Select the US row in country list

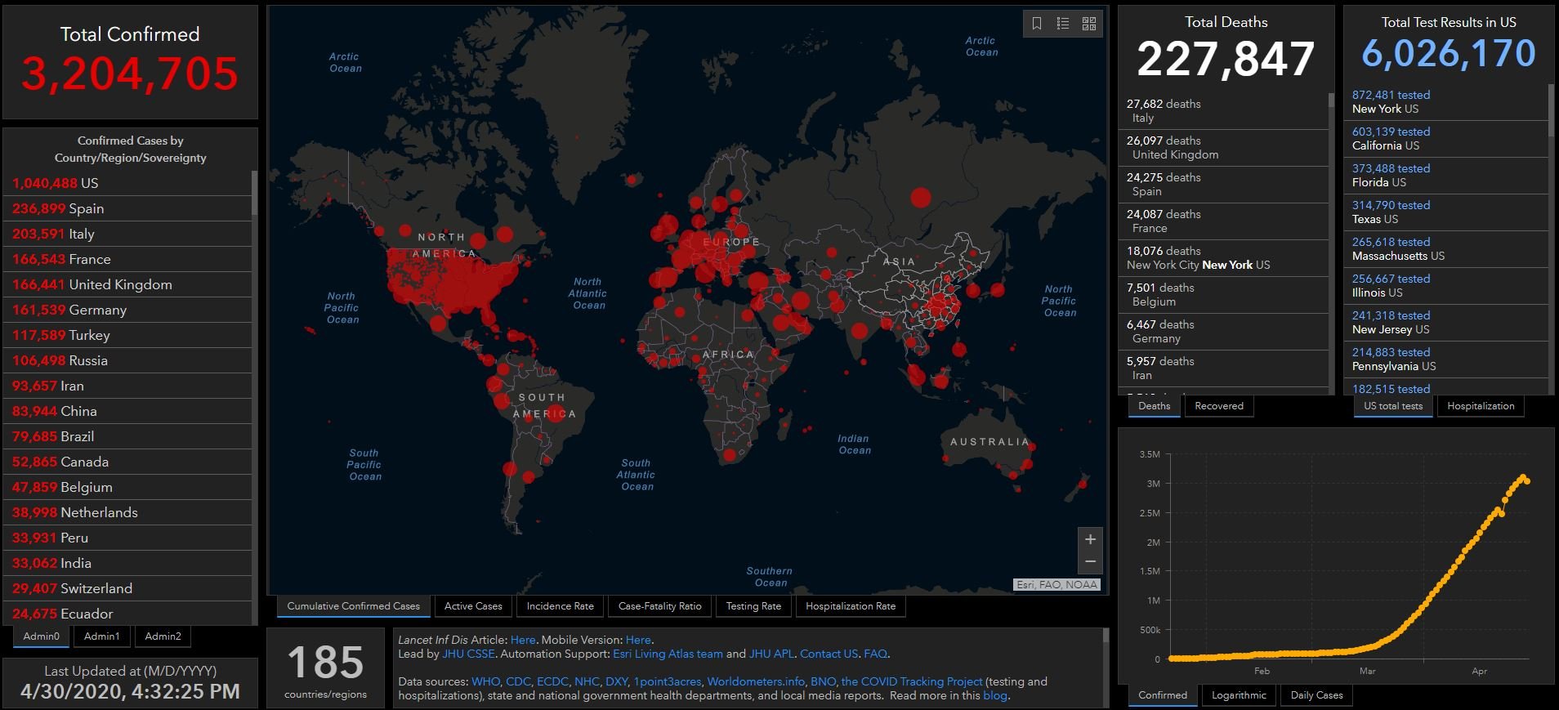pos(129,183)
